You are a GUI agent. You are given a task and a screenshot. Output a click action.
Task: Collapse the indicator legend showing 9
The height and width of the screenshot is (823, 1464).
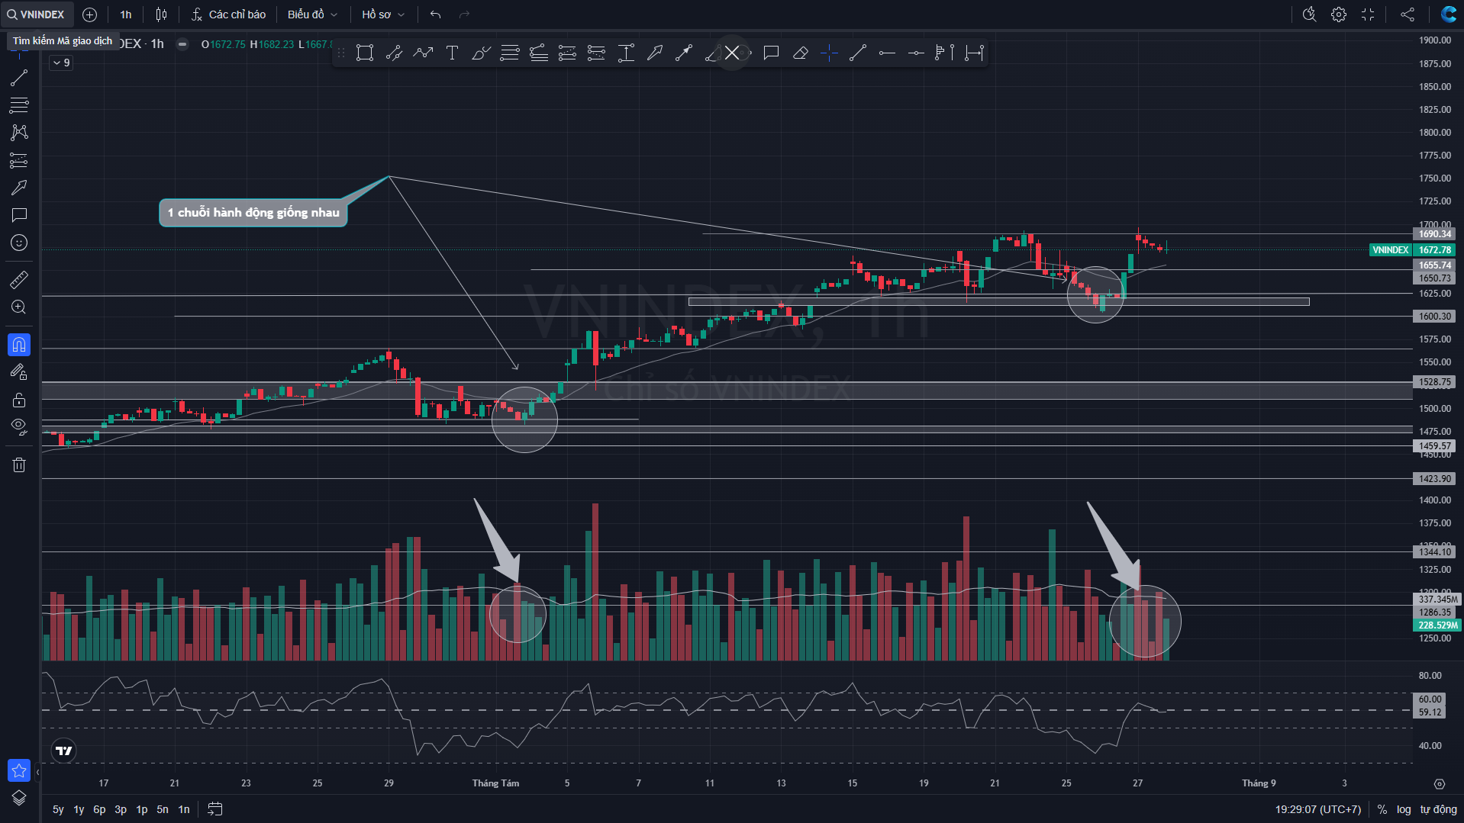(61, 63)
